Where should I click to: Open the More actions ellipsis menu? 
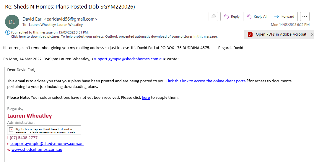(305, 16)
